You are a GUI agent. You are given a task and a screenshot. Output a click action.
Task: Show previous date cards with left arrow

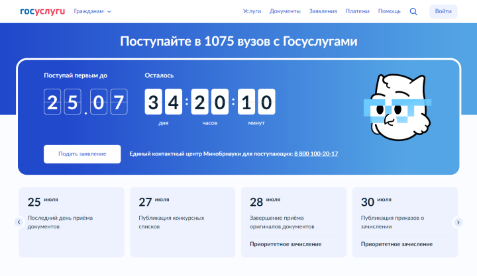[19, 222]
